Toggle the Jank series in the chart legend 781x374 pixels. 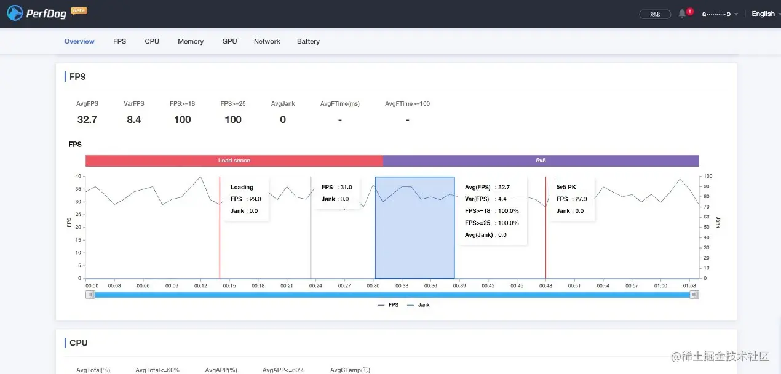tap(418, 305)
